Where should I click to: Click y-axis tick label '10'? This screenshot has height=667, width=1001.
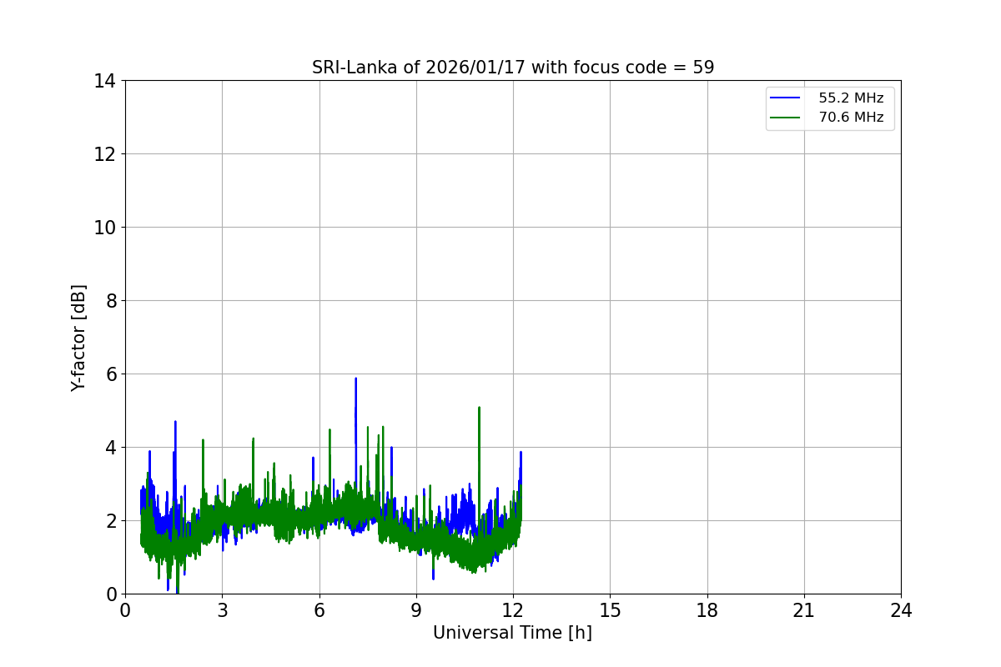pos(104,228)
